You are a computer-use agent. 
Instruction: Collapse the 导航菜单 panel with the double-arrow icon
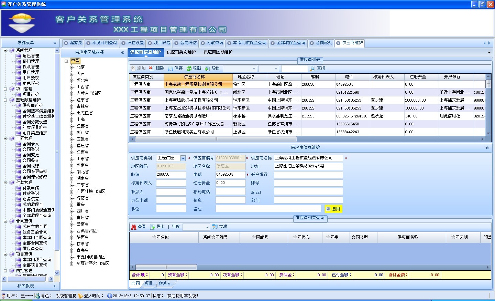[54, 43]
